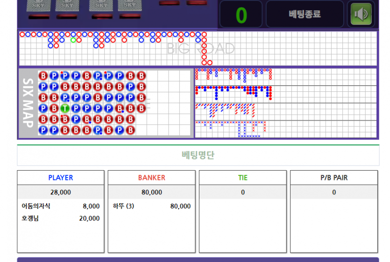Click the PLAYER total 28,000
Viewport: 390px width, 262px height.
61,192
